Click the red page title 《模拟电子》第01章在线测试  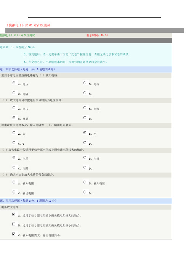28,25
